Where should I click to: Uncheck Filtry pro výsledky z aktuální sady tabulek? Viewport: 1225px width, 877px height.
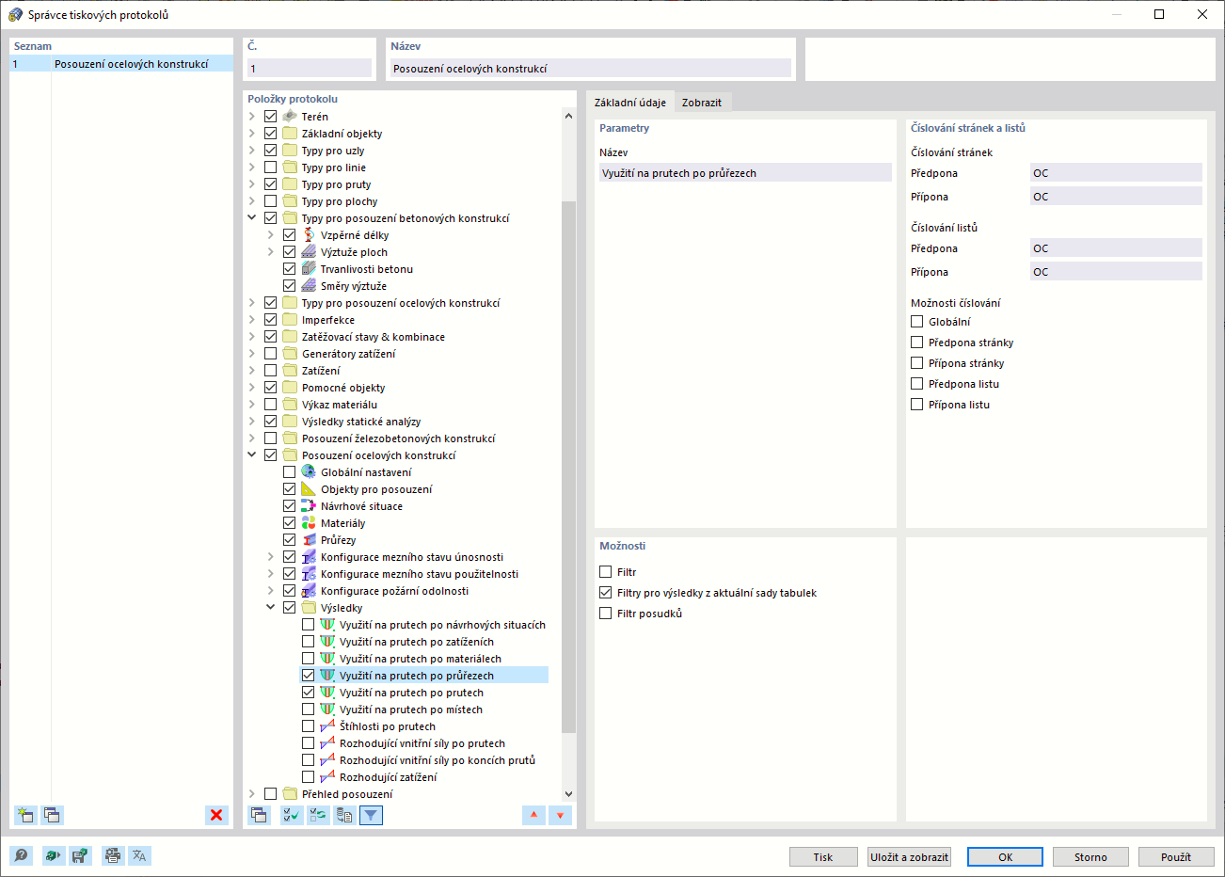tap(606, 593)
